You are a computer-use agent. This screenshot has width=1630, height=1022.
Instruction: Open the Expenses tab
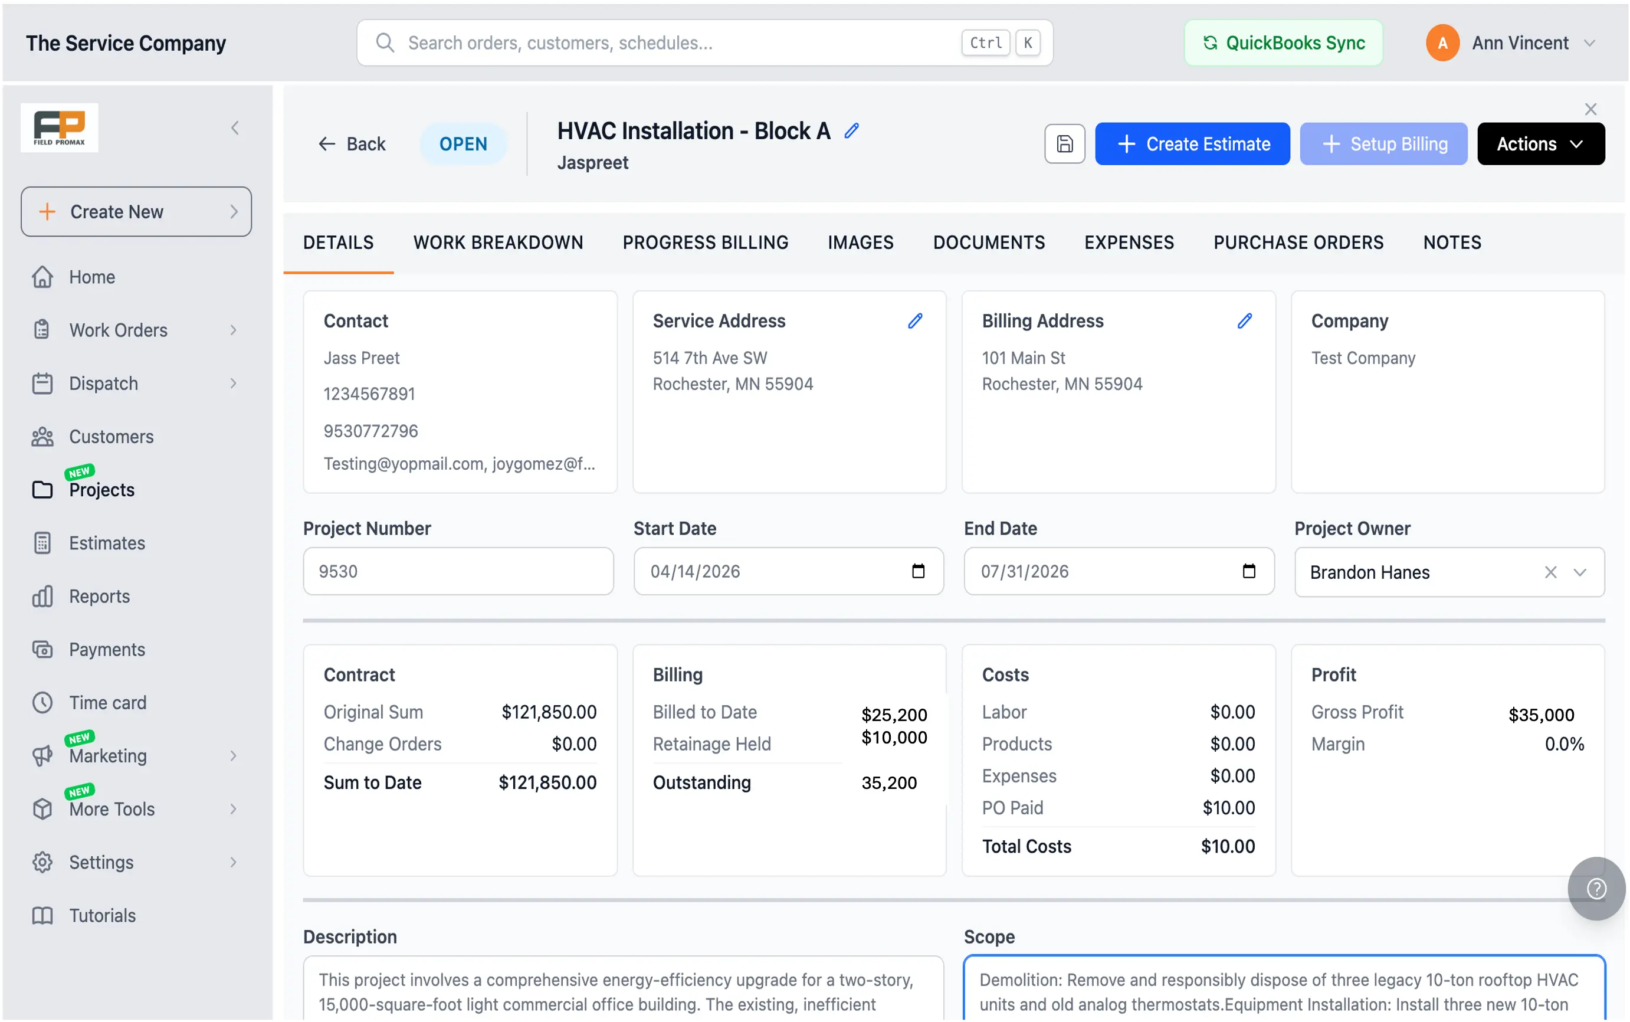coord(1129,242)
